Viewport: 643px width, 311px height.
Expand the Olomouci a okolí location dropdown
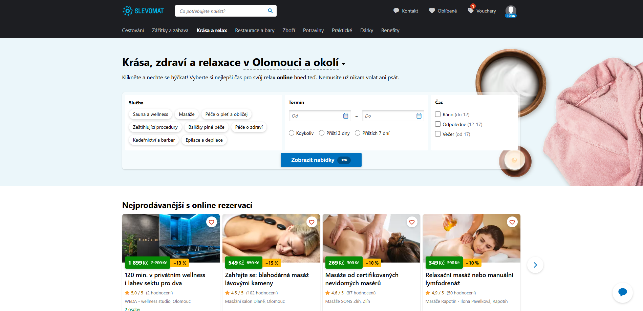[x=294, y=63]
